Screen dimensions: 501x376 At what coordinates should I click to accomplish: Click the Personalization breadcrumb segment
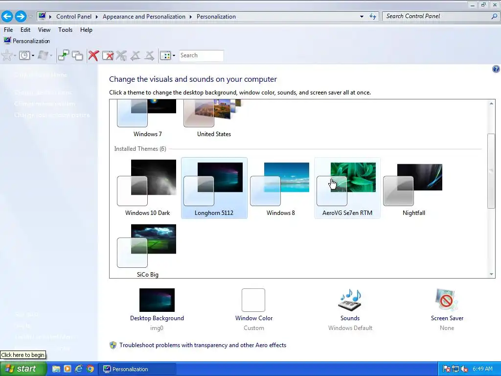tap(216, 17)
